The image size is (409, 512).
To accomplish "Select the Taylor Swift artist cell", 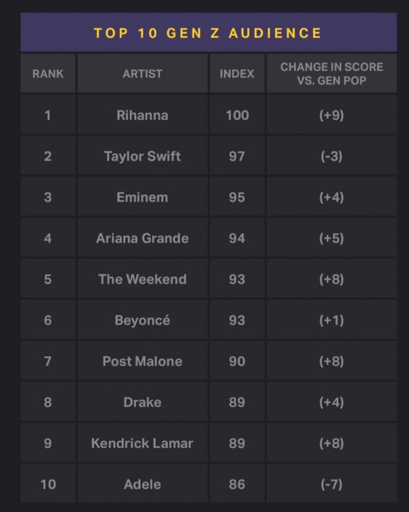I will click(x=142, y=156).
